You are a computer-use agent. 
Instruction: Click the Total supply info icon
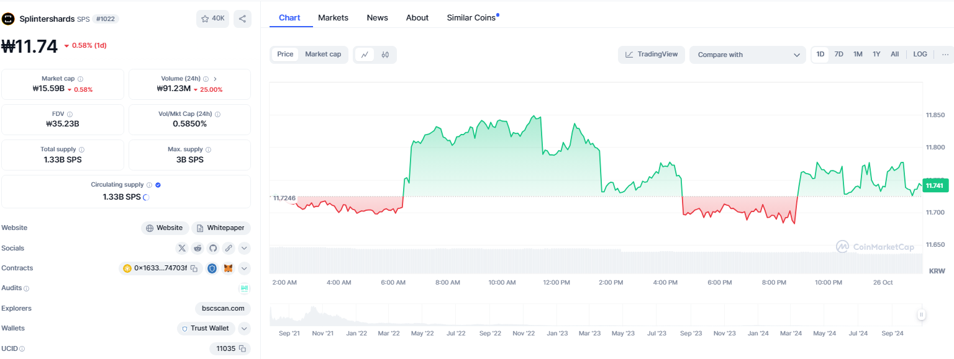[x=82, y=149]
